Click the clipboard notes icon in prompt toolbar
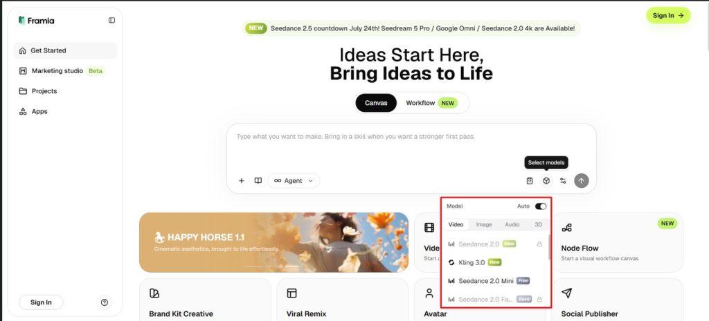 tap(530, 181)
